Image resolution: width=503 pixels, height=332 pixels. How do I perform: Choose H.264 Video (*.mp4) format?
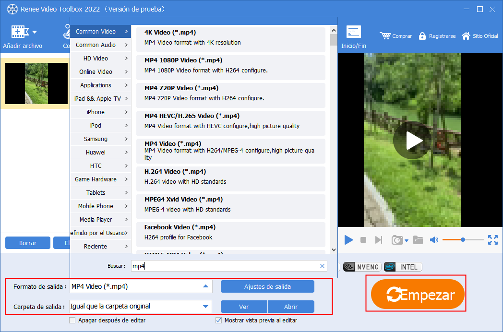231,178
